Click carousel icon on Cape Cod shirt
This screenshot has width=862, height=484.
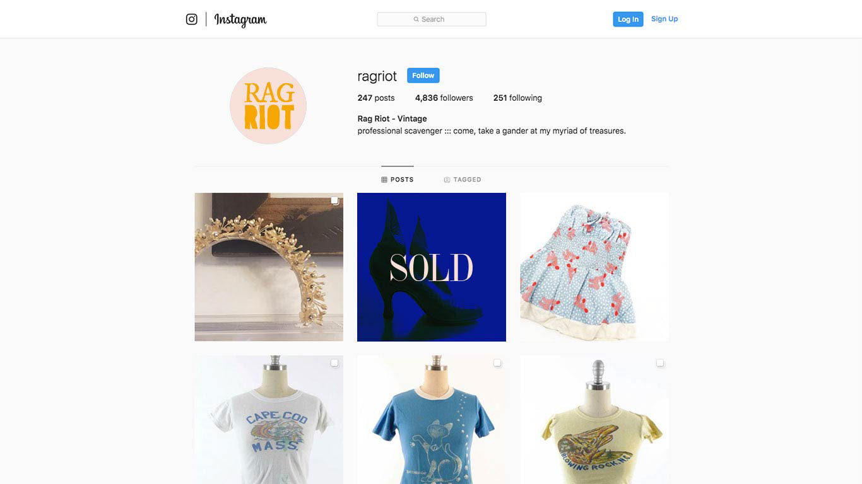tap(334, 363)
